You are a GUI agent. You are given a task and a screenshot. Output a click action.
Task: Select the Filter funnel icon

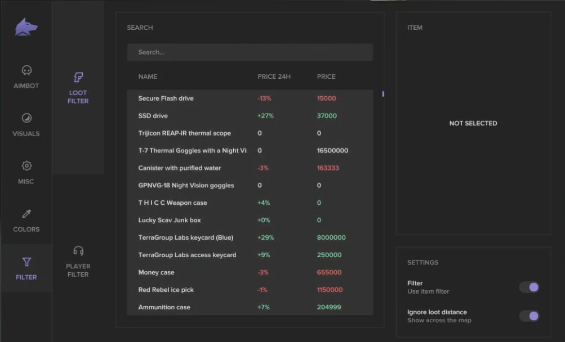26,262
